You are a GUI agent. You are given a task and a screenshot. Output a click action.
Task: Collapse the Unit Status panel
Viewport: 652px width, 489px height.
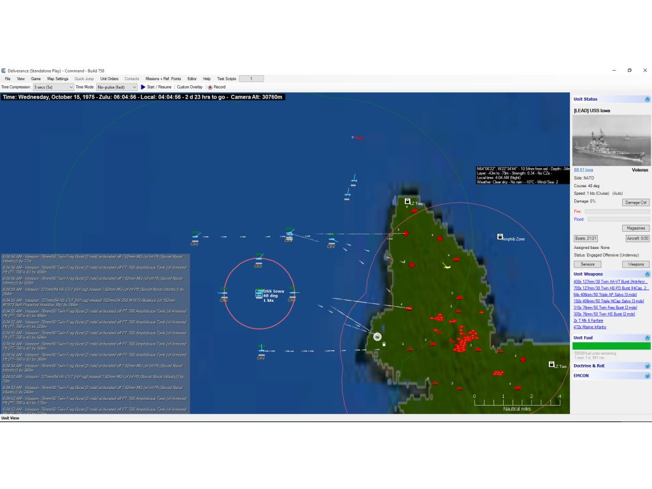click(x=647, y=99)
